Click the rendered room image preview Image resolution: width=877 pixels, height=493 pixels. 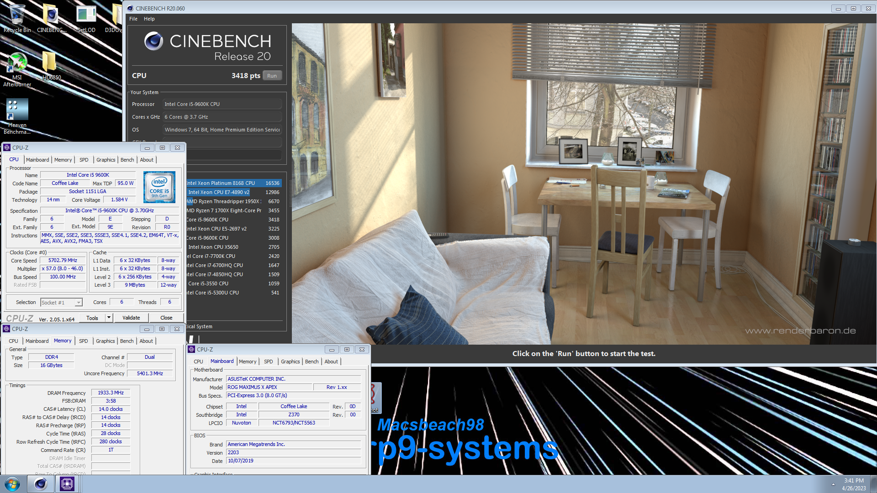point(584,184)
